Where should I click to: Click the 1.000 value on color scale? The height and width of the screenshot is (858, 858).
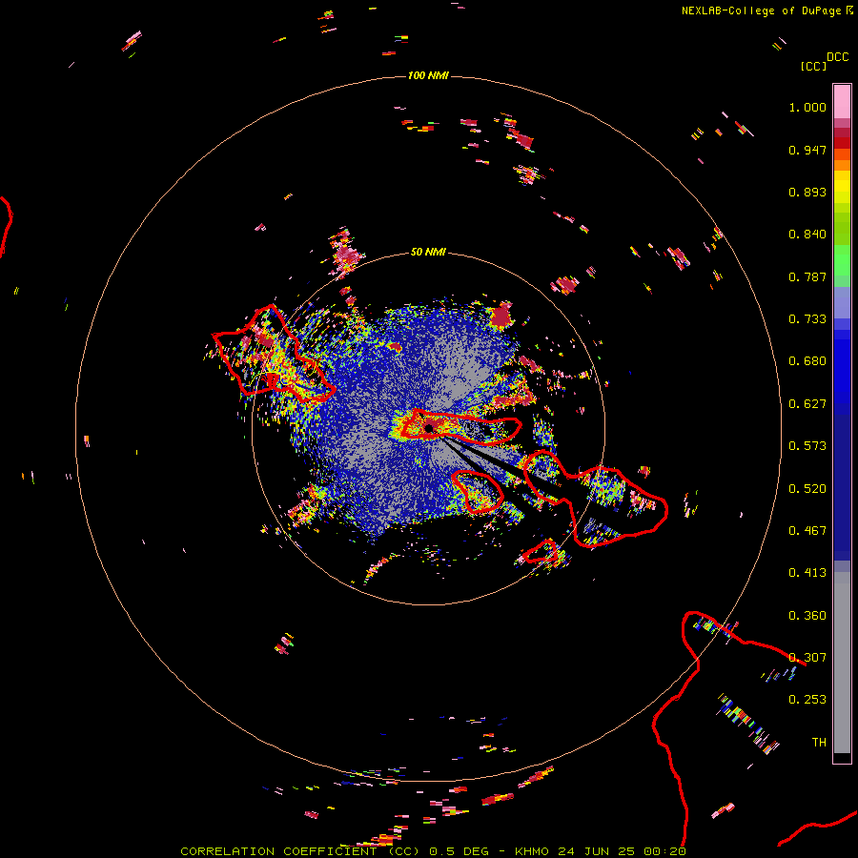pos(807,107)
